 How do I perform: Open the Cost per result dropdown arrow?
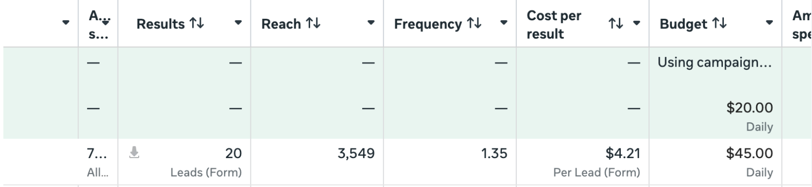point(637,23)
